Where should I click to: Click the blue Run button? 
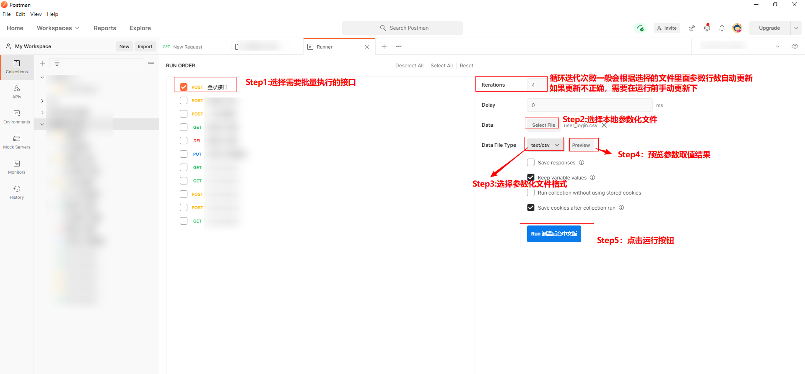tap(554, 234)
